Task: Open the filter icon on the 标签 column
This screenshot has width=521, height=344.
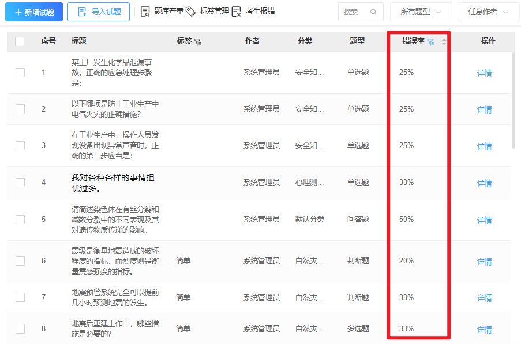Action: click(x=197, y=41)
